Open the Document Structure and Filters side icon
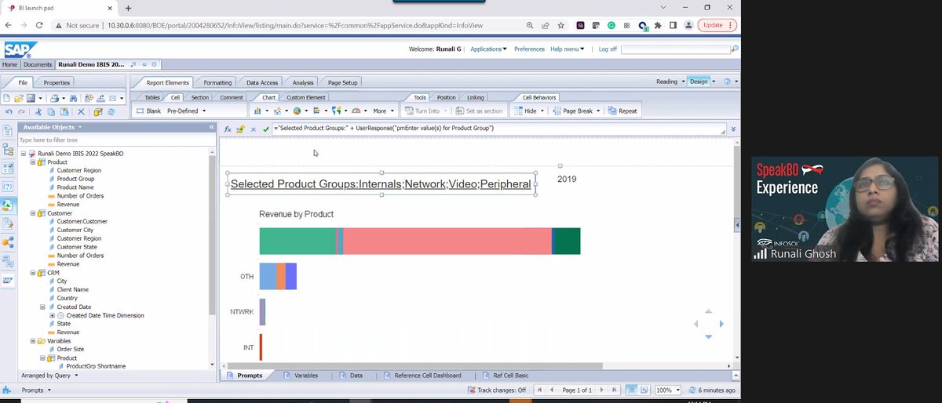 point(8,224)
